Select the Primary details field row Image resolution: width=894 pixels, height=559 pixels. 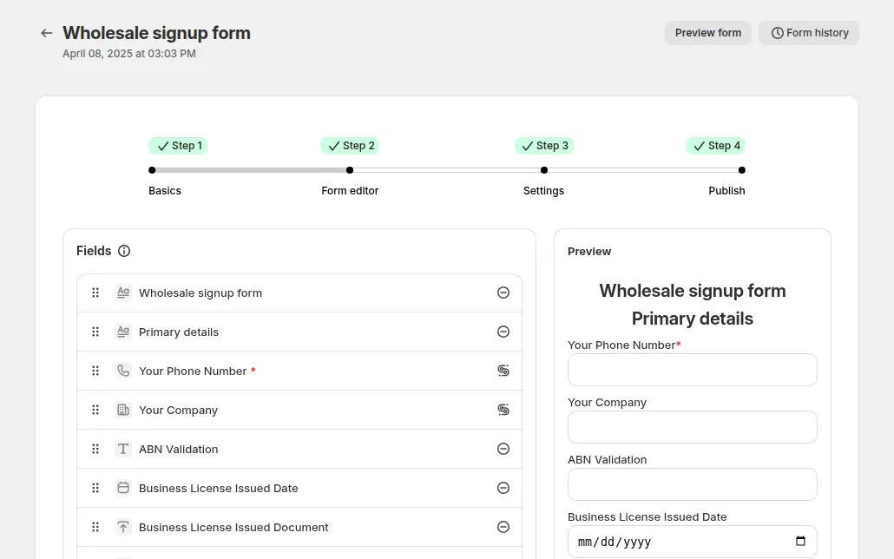[299, 332]
